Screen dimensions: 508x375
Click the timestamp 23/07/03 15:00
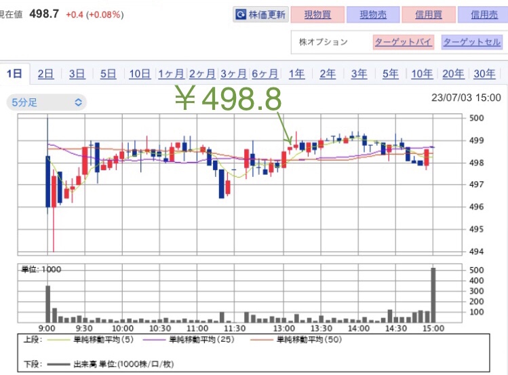click(466, 98)
